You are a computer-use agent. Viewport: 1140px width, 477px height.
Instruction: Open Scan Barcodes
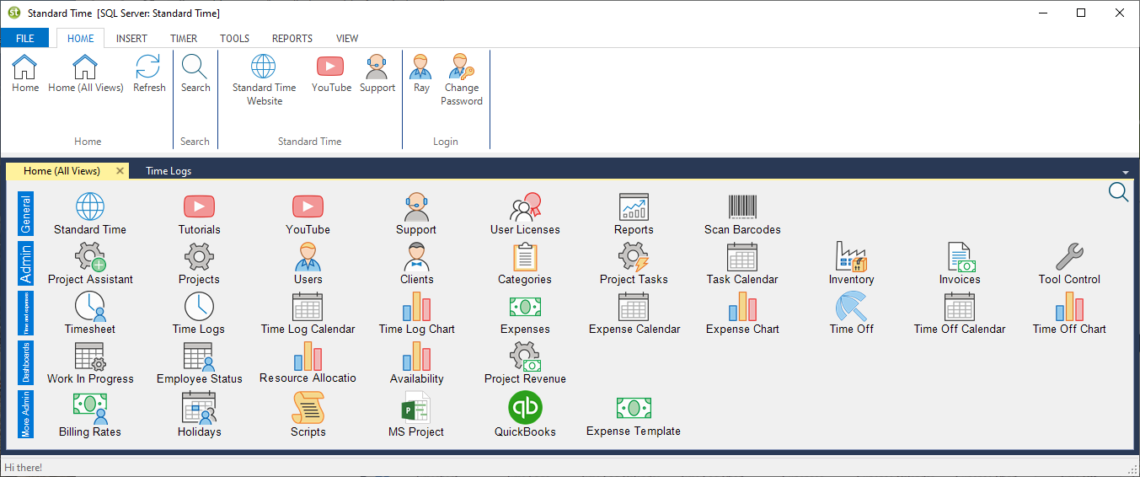point(742,214)
